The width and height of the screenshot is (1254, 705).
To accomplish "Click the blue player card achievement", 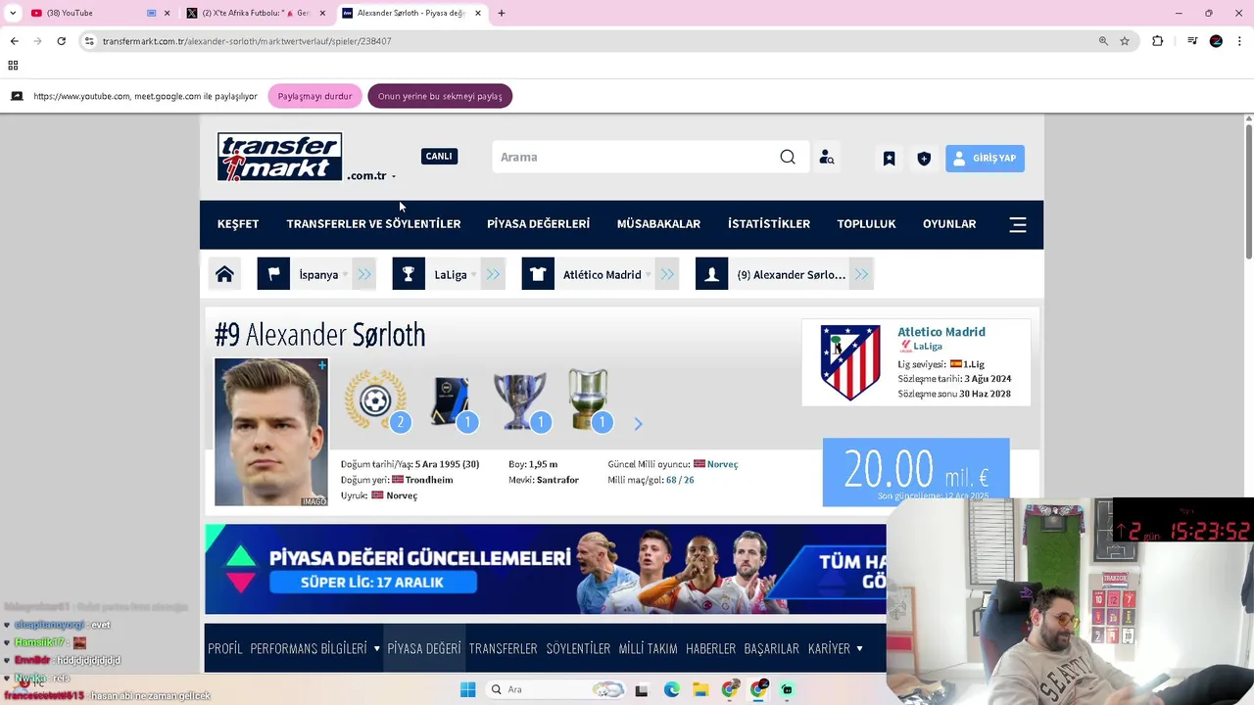I will 451,401.
